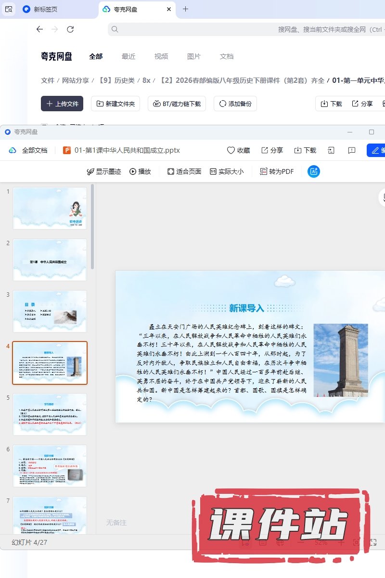Convert file with 转为PDF
385x578 pixels.
coord(277,171)
